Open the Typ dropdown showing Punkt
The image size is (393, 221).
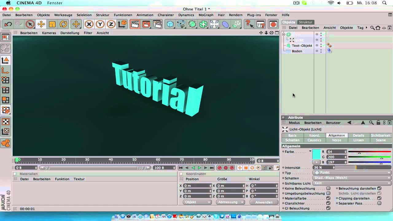[x=352, y=173]
